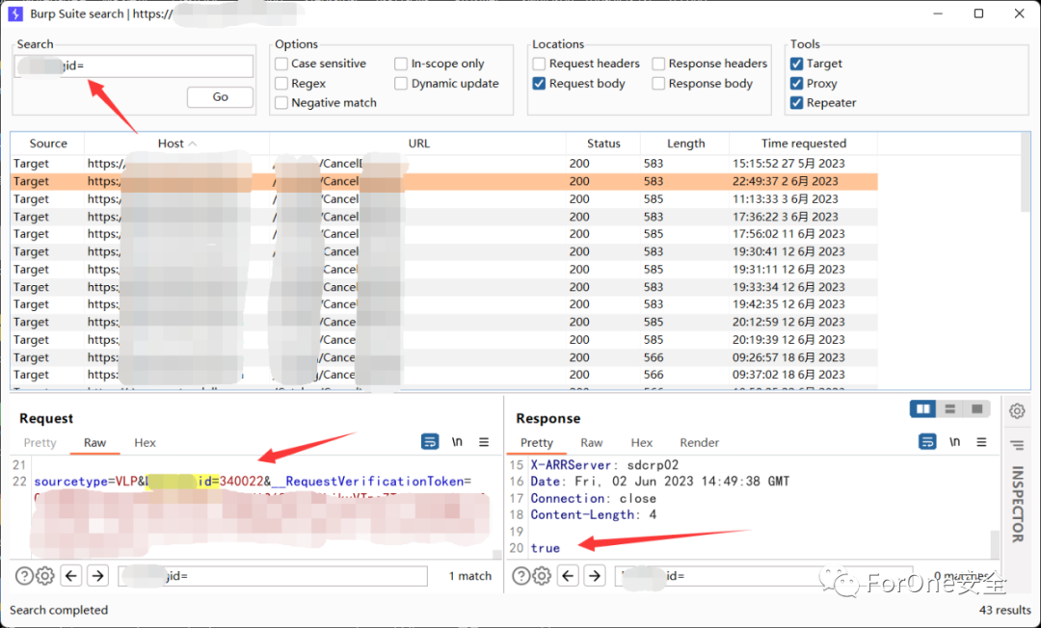Toggle word wrap icon in Response panel
The width and height of the screenshot is (1041, 628).
pyautogui.click(x=927, y=442)
